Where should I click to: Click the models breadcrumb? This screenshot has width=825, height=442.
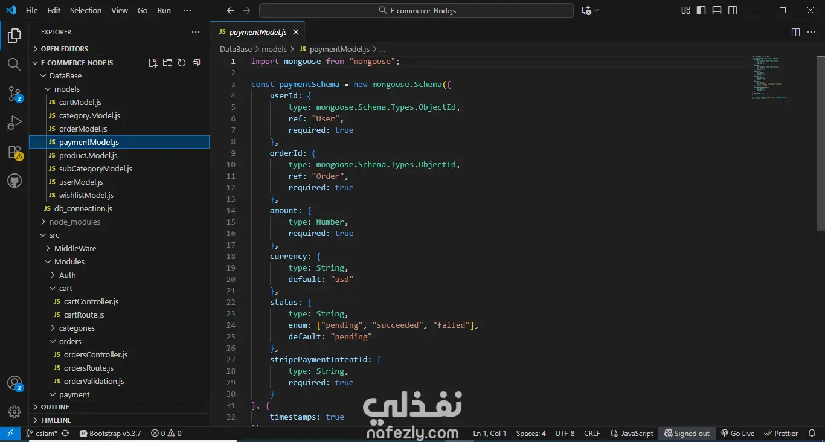point(274,50)
